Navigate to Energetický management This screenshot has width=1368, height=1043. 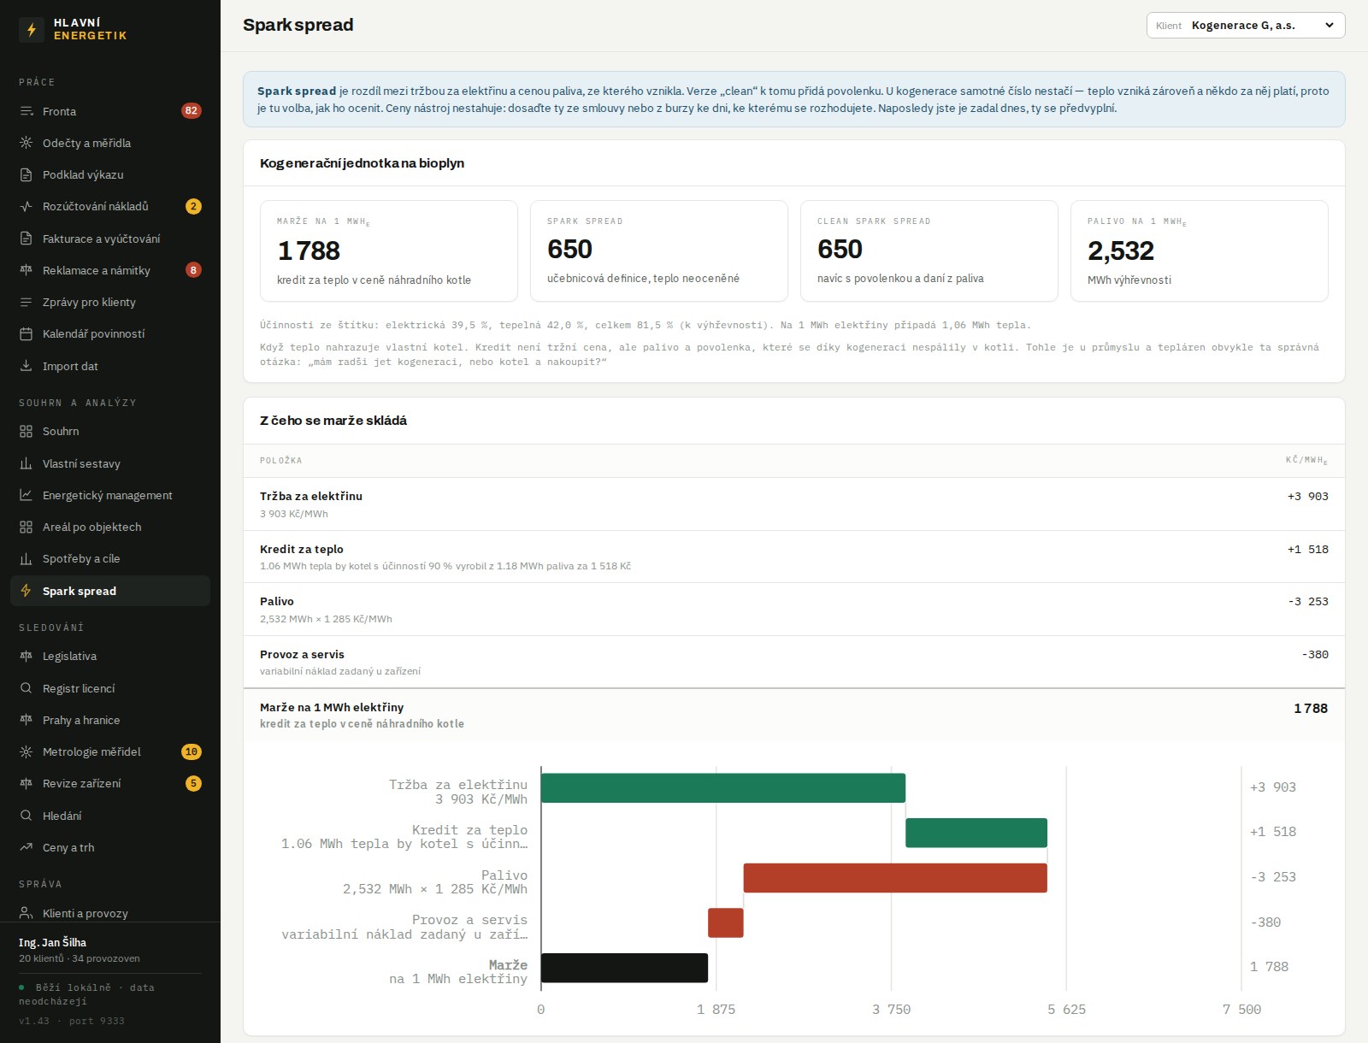click(110, 495)
